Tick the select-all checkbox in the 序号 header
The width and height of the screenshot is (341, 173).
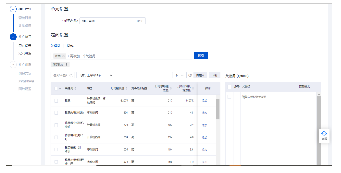(229, 86)
